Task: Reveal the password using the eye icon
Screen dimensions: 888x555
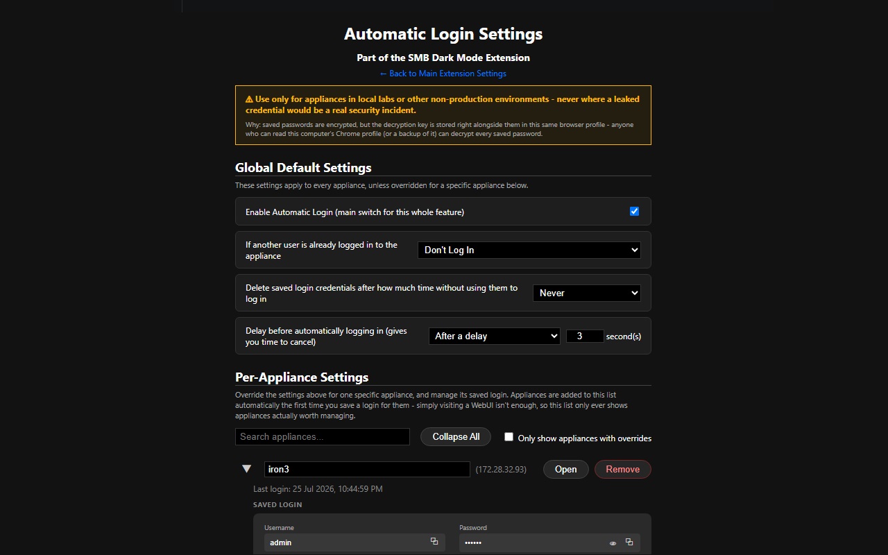Action: tap(613, 543)
